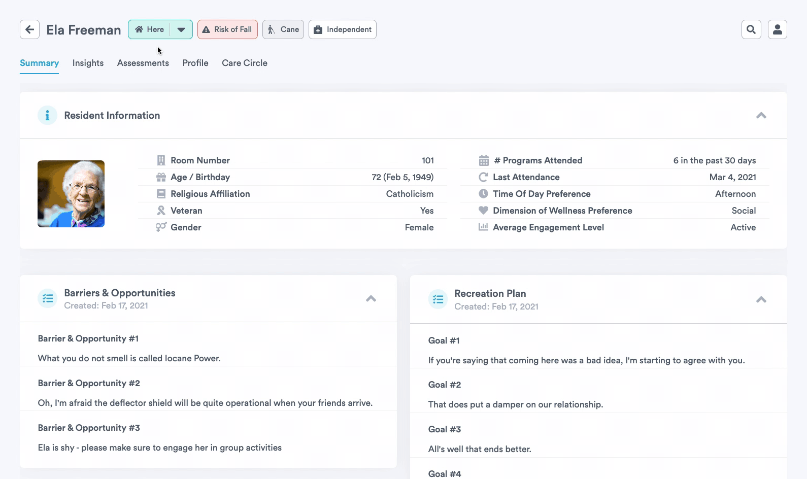Open the user account profile icon
This screenshot has width=807, height=479.
777,29
